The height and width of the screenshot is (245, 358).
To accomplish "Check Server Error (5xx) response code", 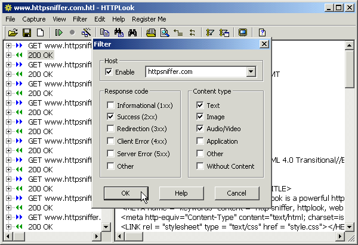I will tap(110, 154).
